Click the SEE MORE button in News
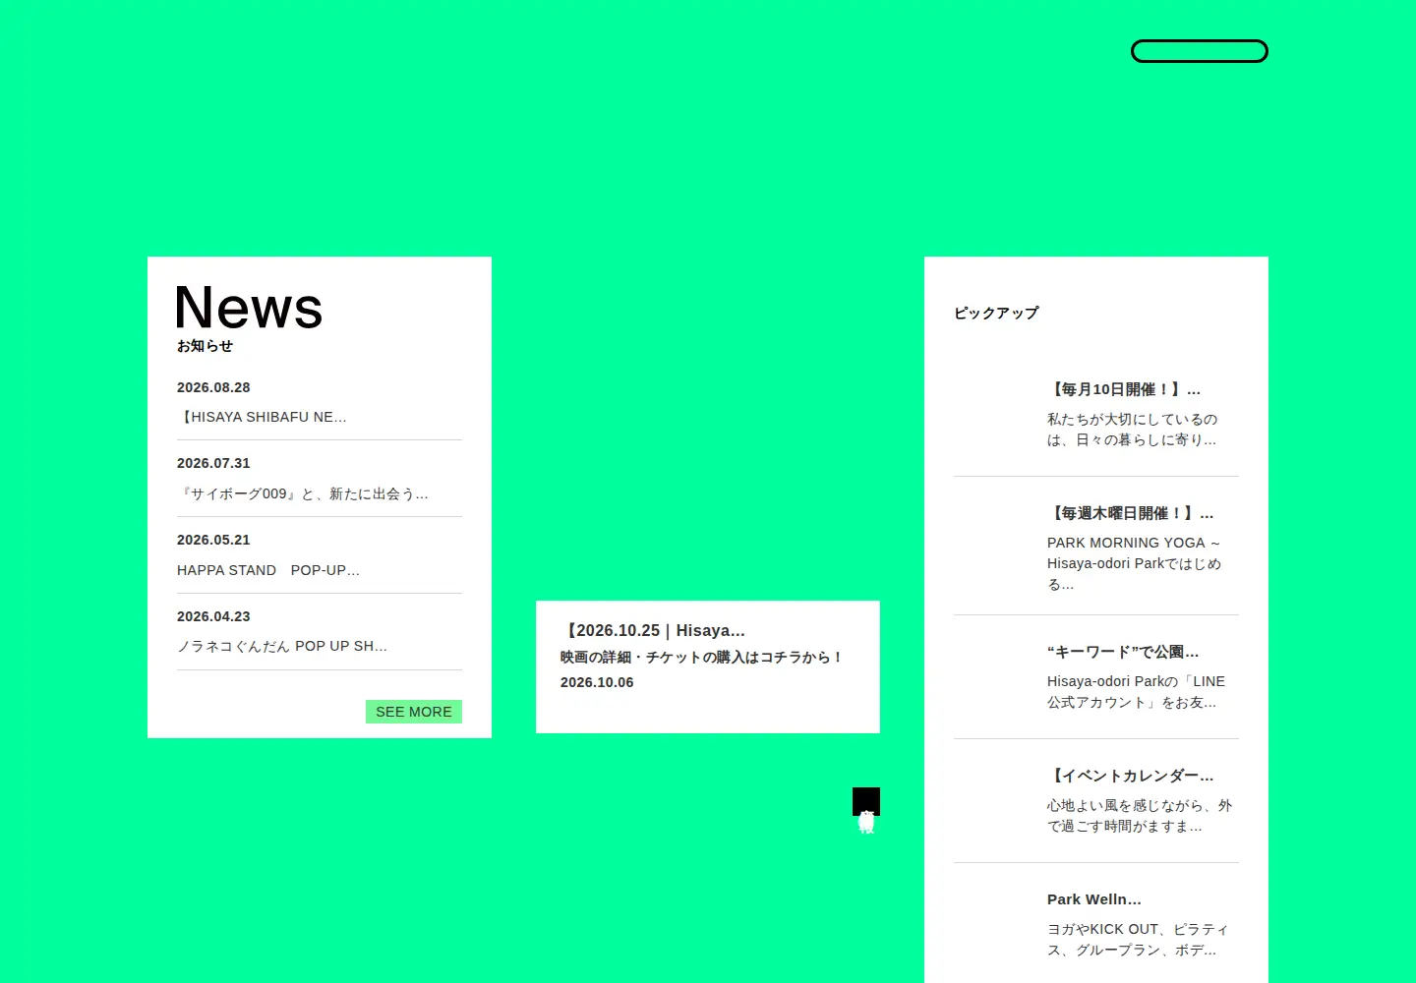Viewport: 1416px width, 983px height. [x=414, y=712]
